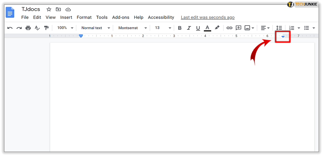323x156 pixels.
Task: Star the TJdocs document
Action: pos(49,9)
